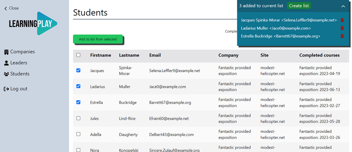This screenshot has width=352, height=152.
Task: Click Add to list from selected
Action: click(x=98, y=39)
